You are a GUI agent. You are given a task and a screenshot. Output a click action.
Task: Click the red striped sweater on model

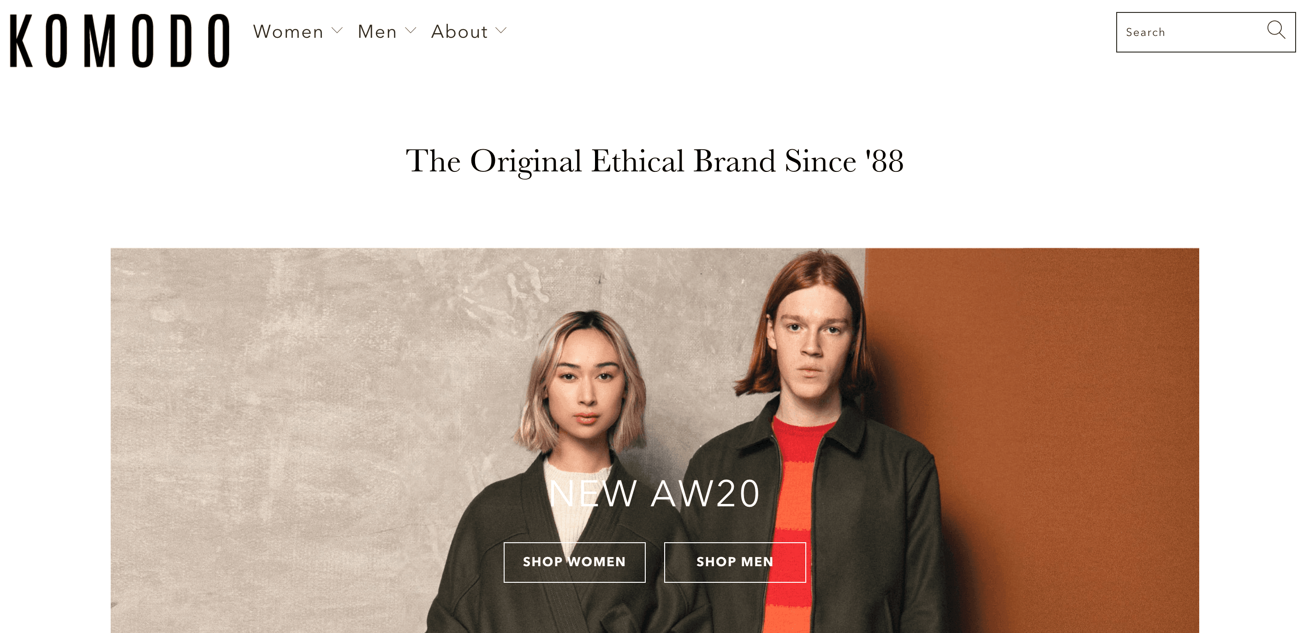coord(793,508)
